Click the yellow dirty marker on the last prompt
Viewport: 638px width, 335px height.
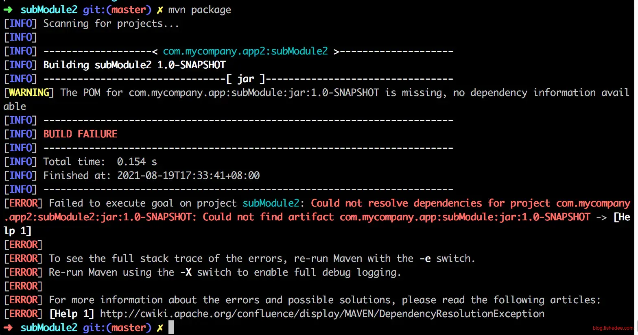tap(160, 328)
